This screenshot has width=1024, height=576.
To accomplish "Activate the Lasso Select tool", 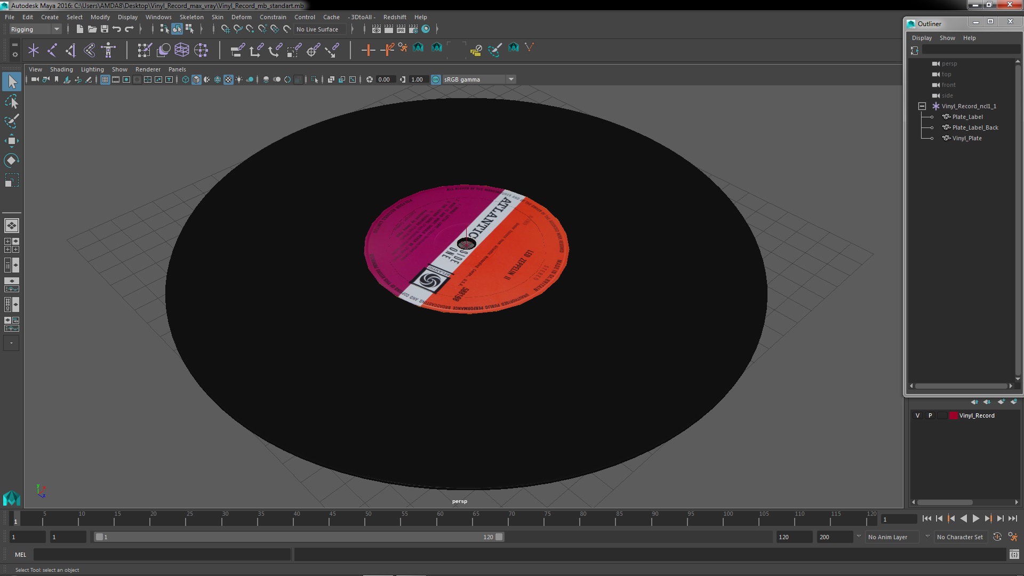I will [12, 101].
